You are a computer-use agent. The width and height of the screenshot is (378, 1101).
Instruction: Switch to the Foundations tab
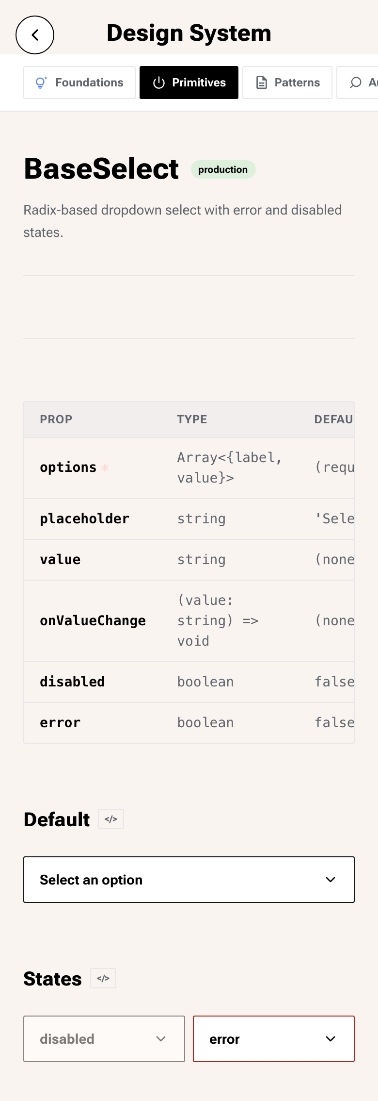(x=79, y=83)
